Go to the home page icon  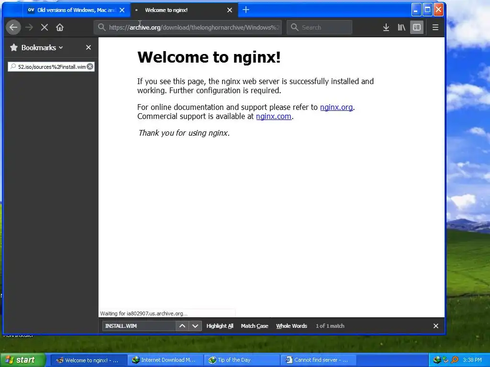tap(60, 27)
